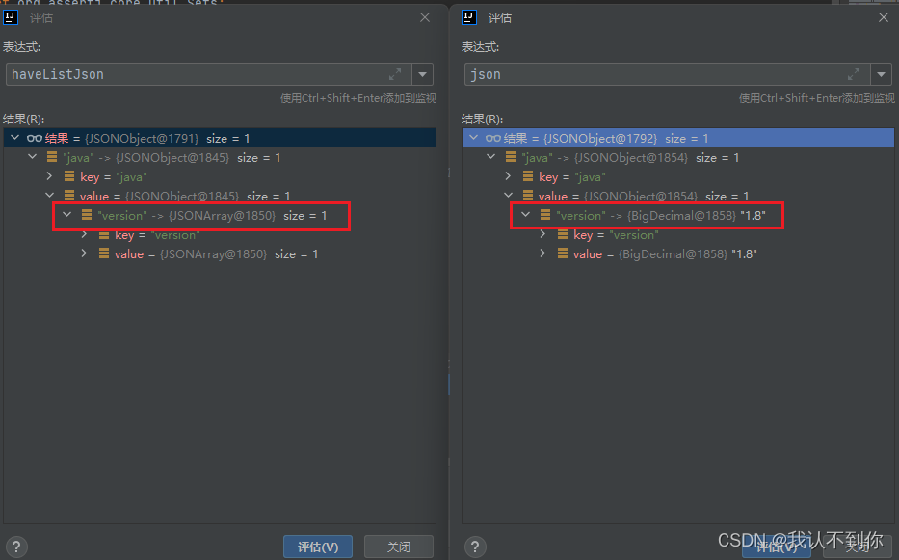Click the haveListJson expression input field
The width and height of the screenshot is (899, 560).
(x=208, y=74)
